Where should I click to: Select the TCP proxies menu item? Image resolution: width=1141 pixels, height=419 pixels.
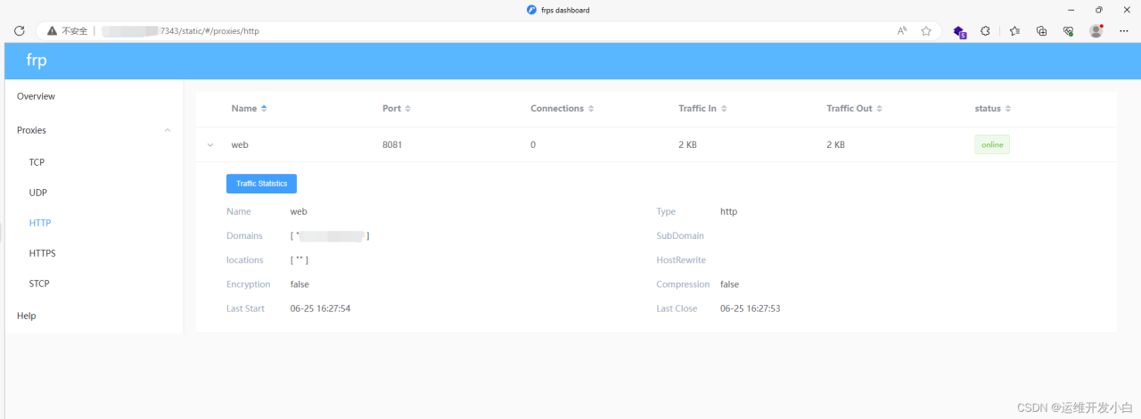click(37, 162)
